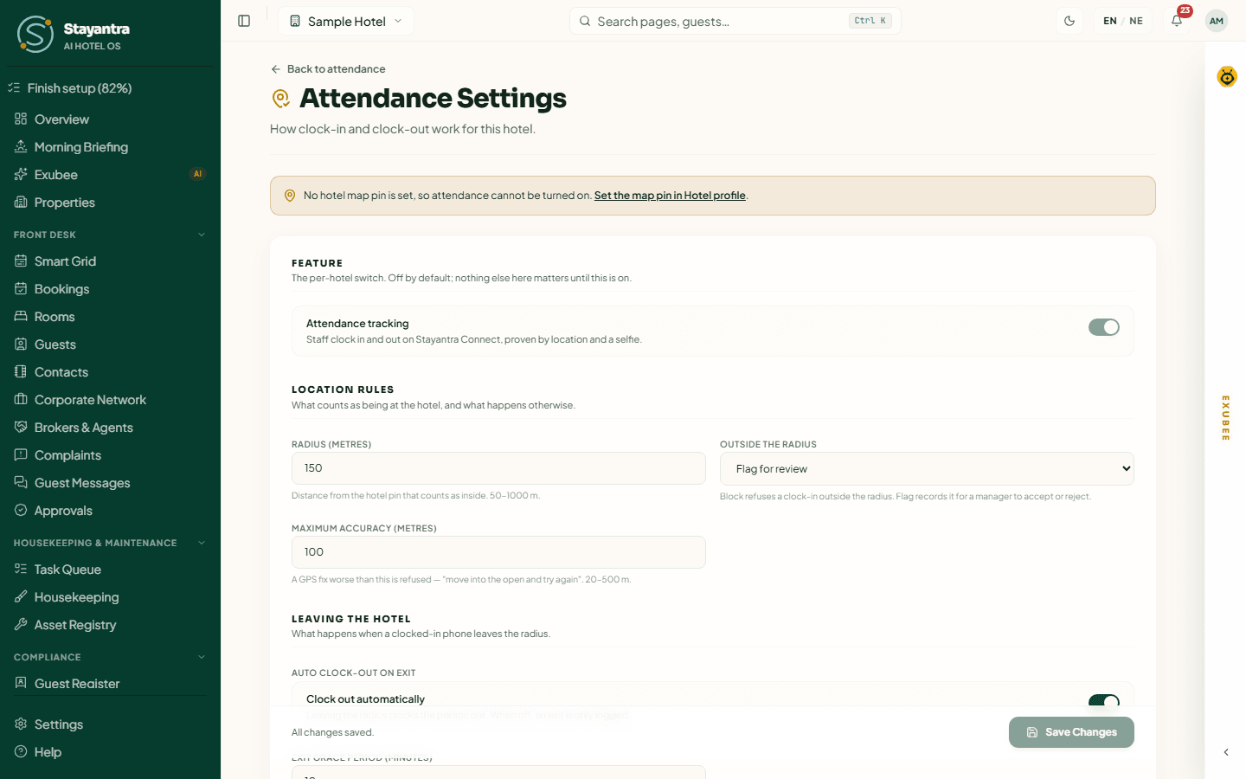This screenshot has height=779, width=1246.
Task: Open Corporate Network in the sidebar
Action: pyautogui.click(x=110, y=399)
